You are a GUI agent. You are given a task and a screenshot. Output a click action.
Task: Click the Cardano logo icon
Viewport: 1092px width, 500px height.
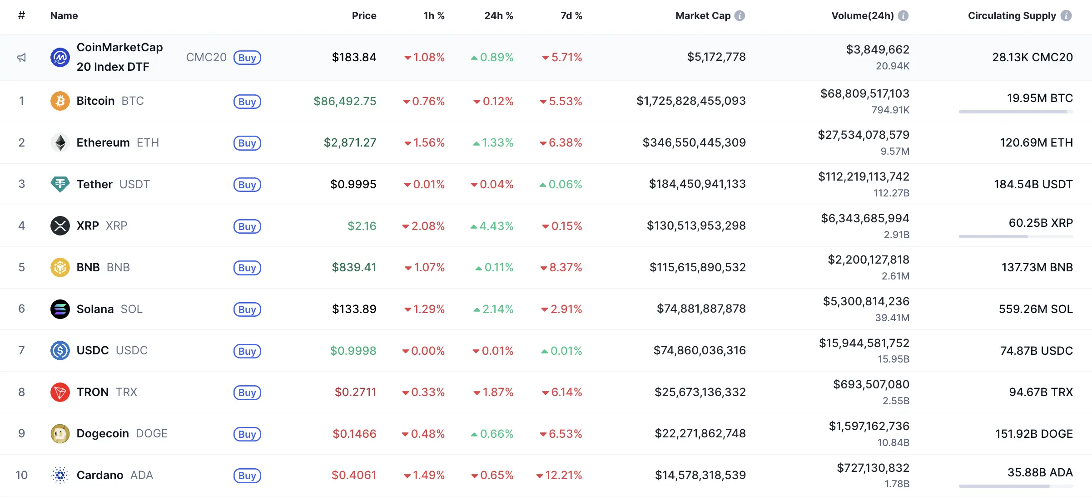point(60,475)
